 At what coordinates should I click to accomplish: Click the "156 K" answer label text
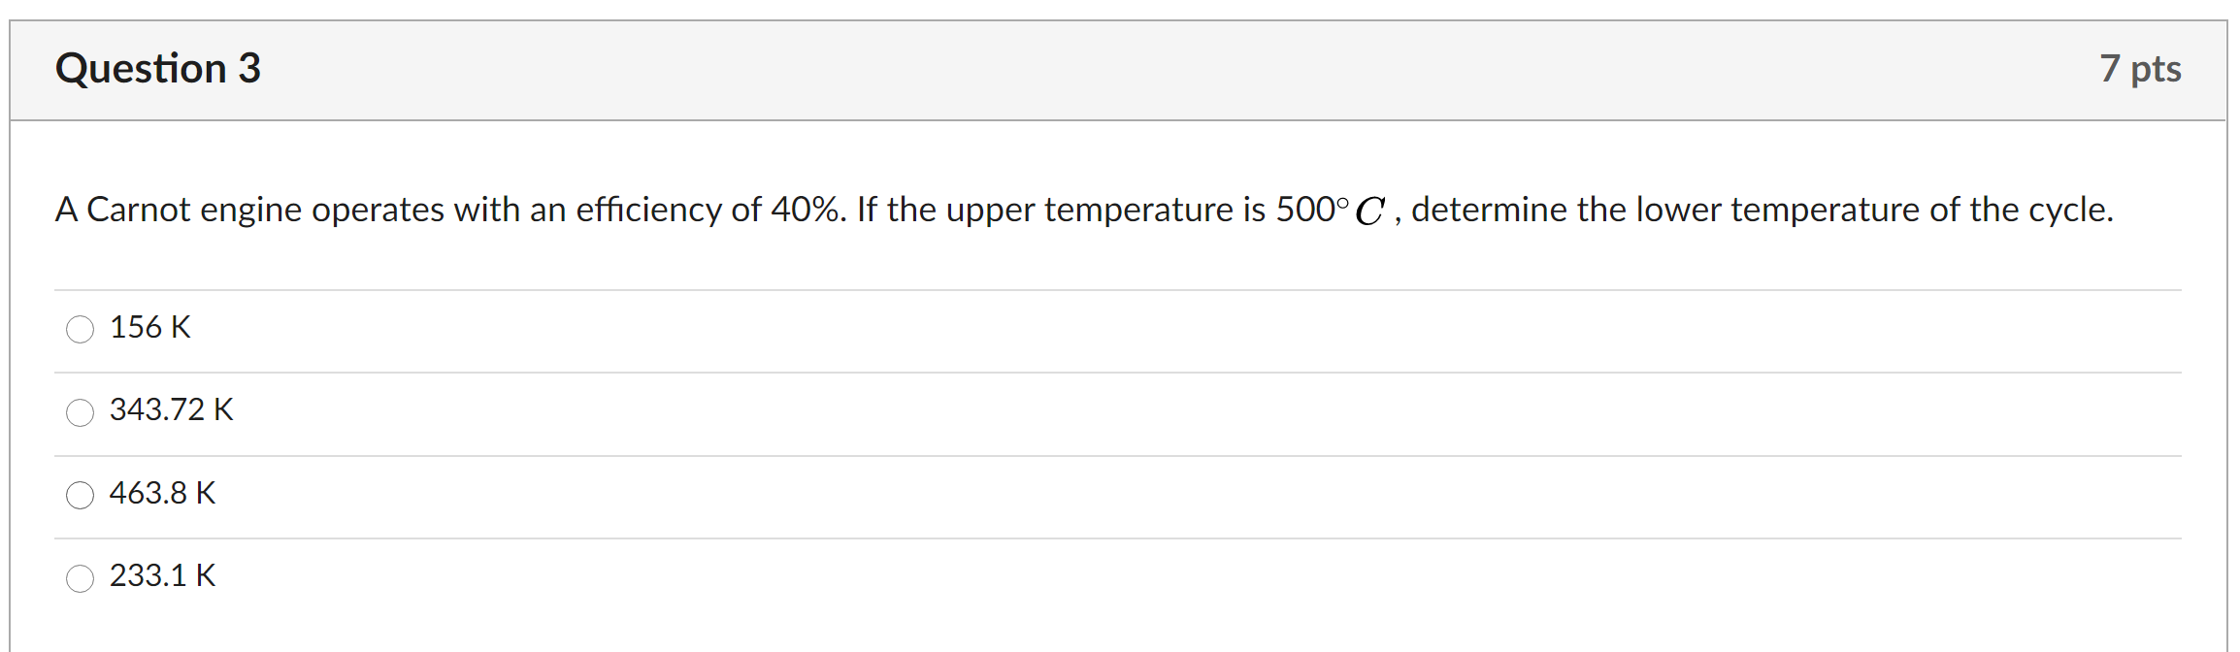[150, 327]
